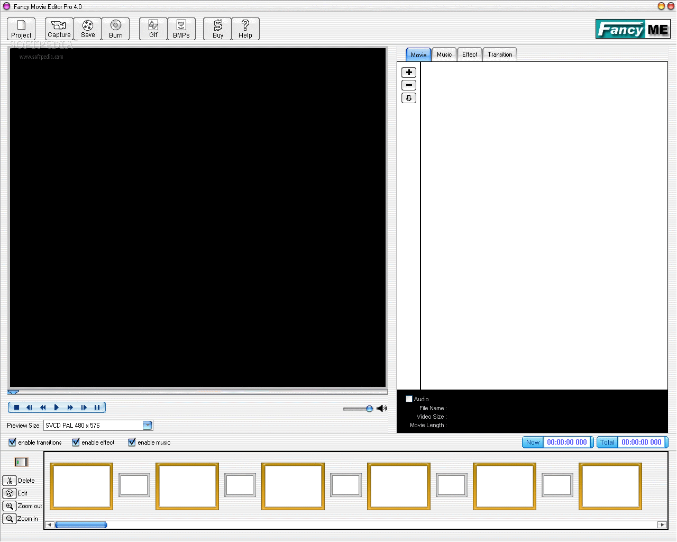Click the filmstrip icon above Delete
The height and width of the screenshot is (542, 677).
[21, 462]
